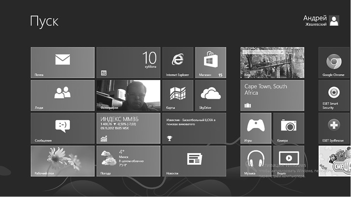
Task: Open the Фотографии photos tile
Action: [128, 95]
